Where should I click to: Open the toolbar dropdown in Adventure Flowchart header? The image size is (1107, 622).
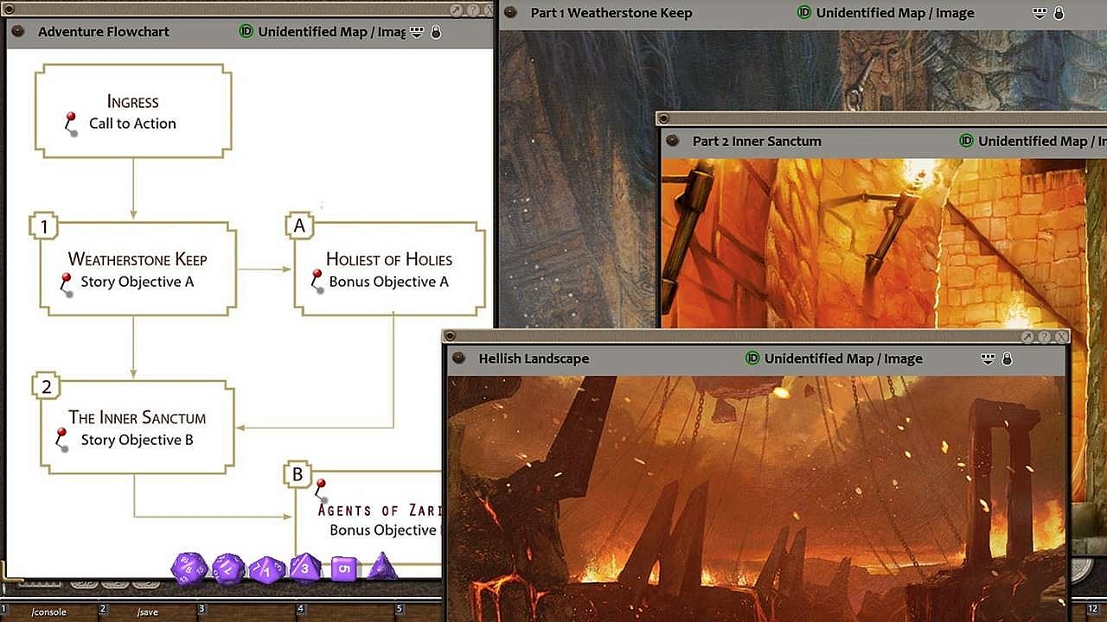tap(417, 32)
